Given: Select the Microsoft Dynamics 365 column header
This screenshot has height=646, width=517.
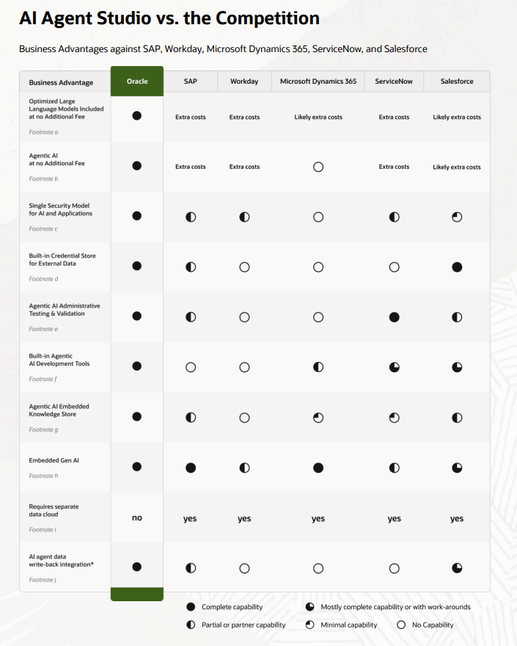Looking at the screenshot, I should tap(318, 81).
